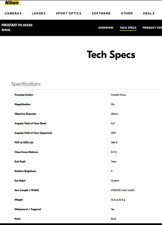
Task: Select the Tech Specs tab
Action: point(128,28)
